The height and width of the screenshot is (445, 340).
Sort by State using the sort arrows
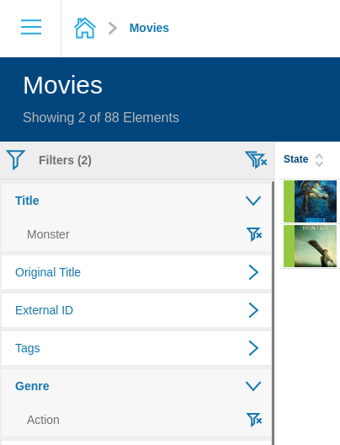[x=319, y=160]
